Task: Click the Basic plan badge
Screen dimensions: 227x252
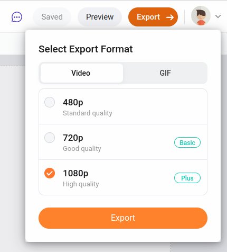Action: tap(187, 142)
